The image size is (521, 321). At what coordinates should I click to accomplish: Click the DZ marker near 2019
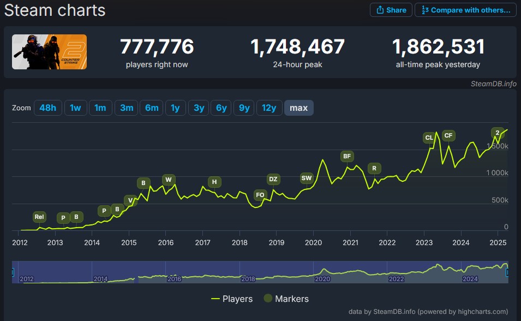tap(273, 179)
